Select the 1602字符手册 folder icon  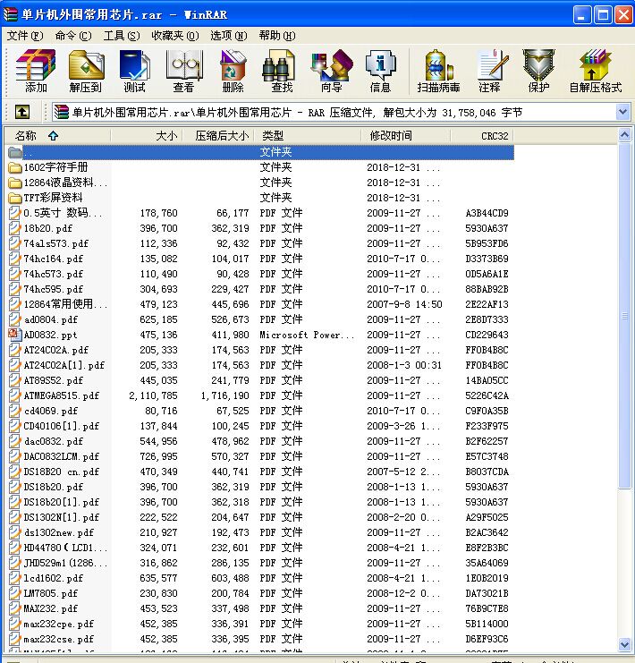coord(15,167)
